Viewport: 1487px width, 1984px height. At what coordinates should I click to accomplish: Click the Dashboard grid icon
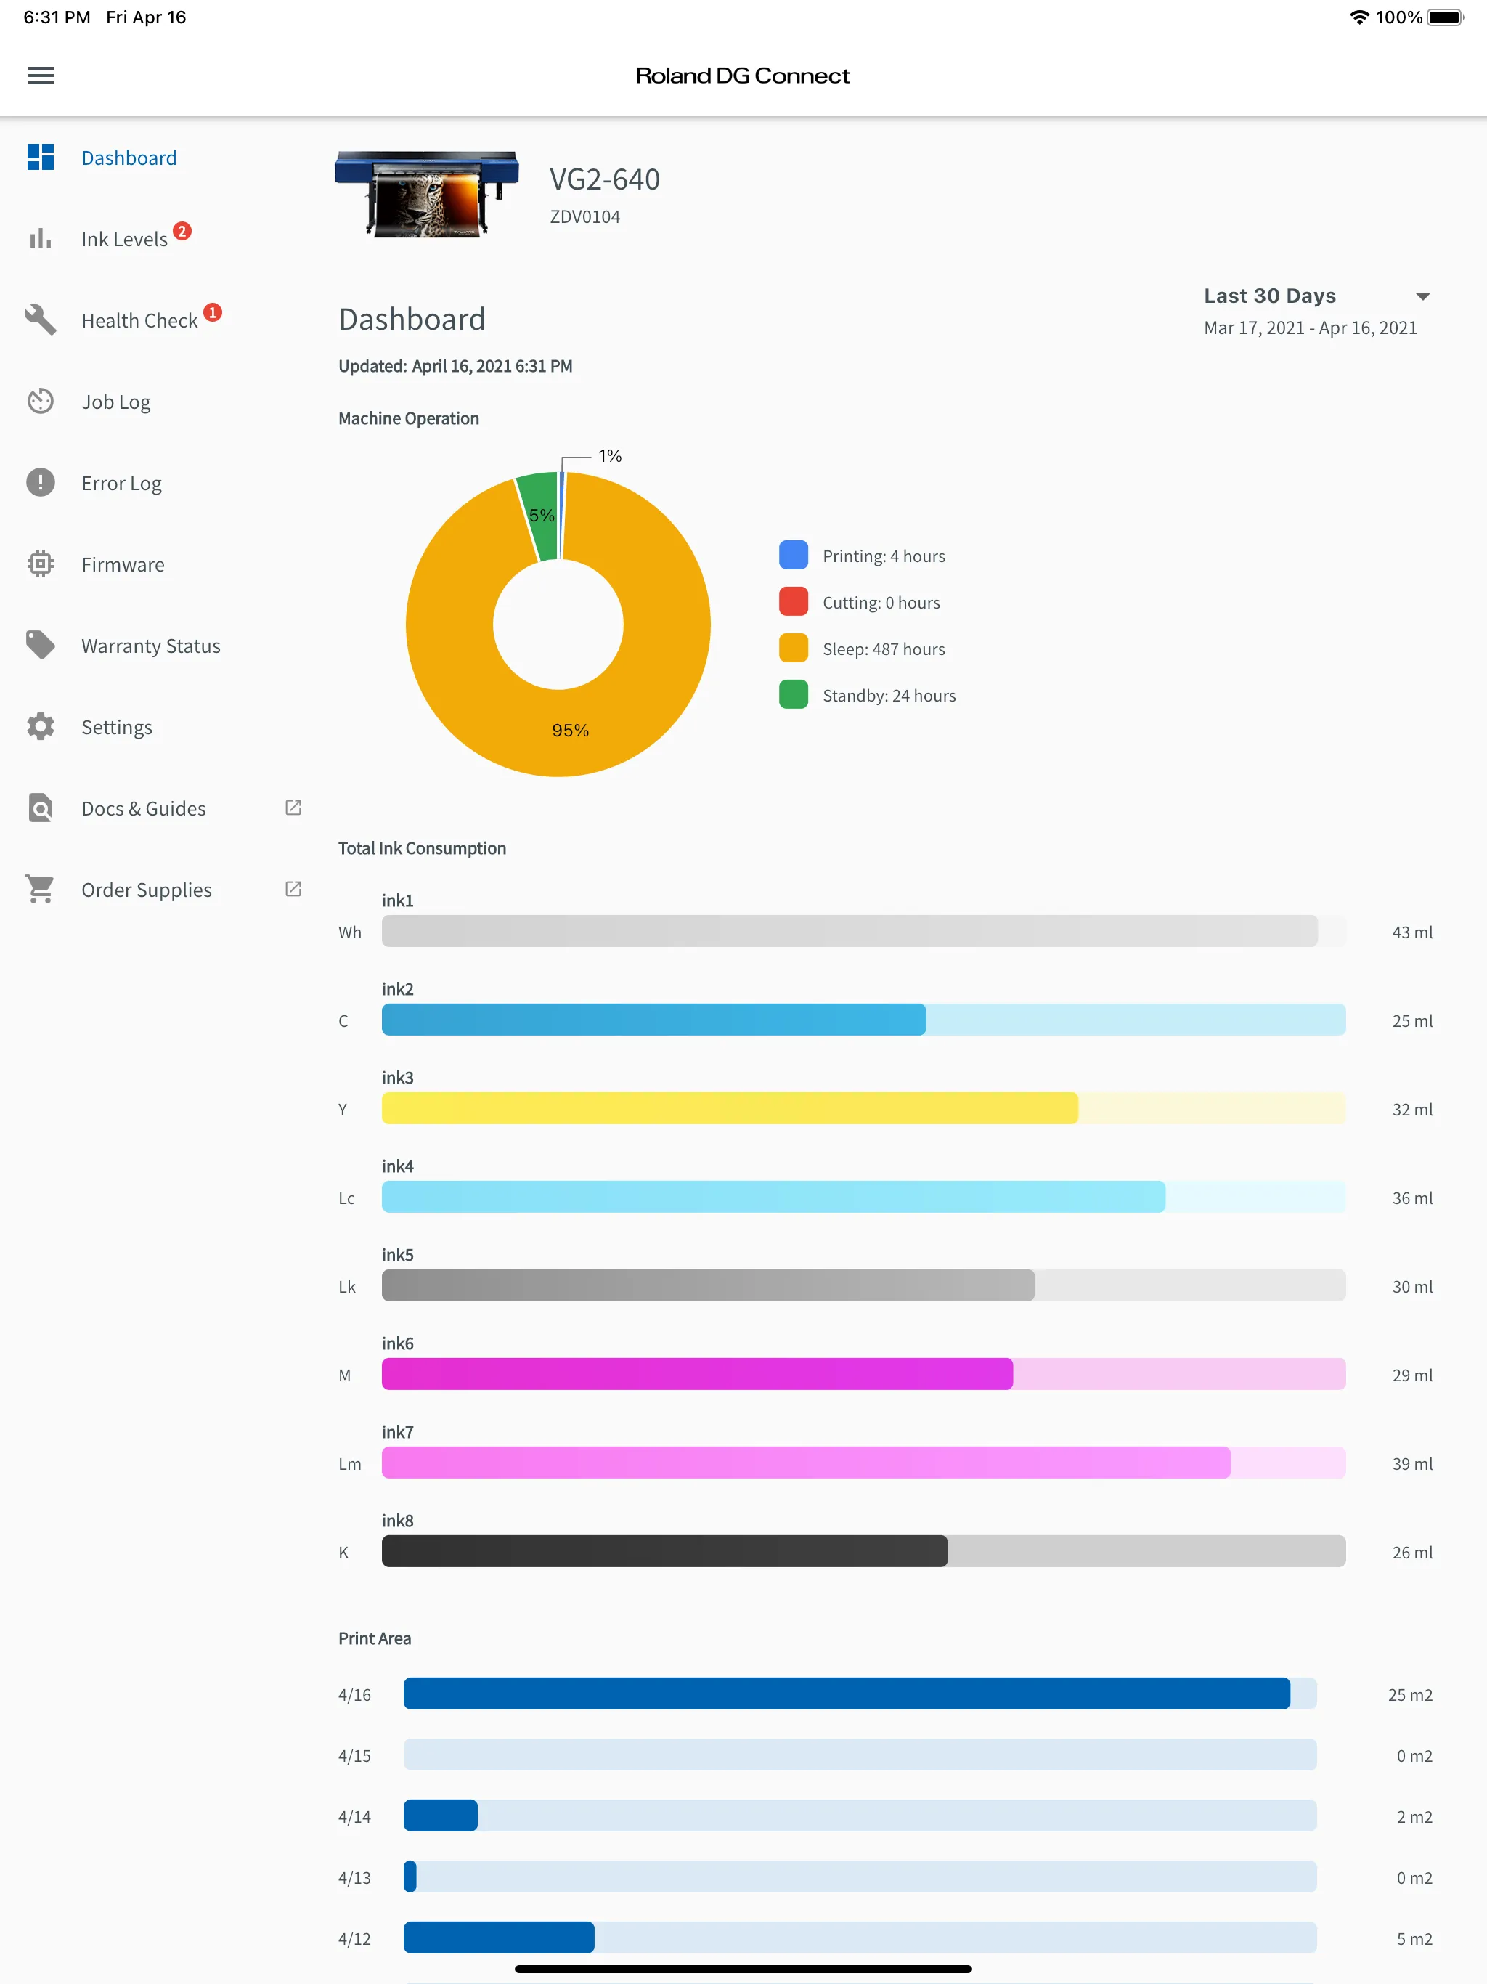click(x=41, y=157)
